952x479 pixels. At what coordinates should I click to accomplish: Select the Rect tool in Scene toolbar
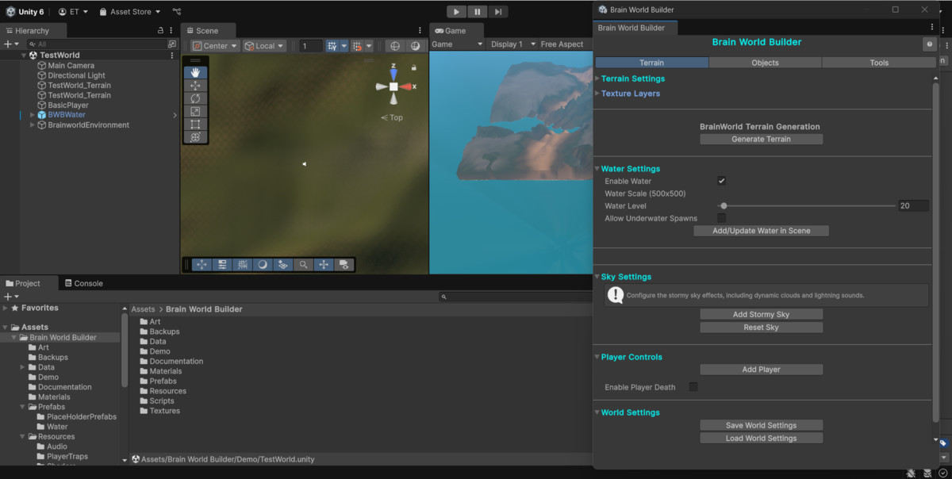(x=195, y=125)
